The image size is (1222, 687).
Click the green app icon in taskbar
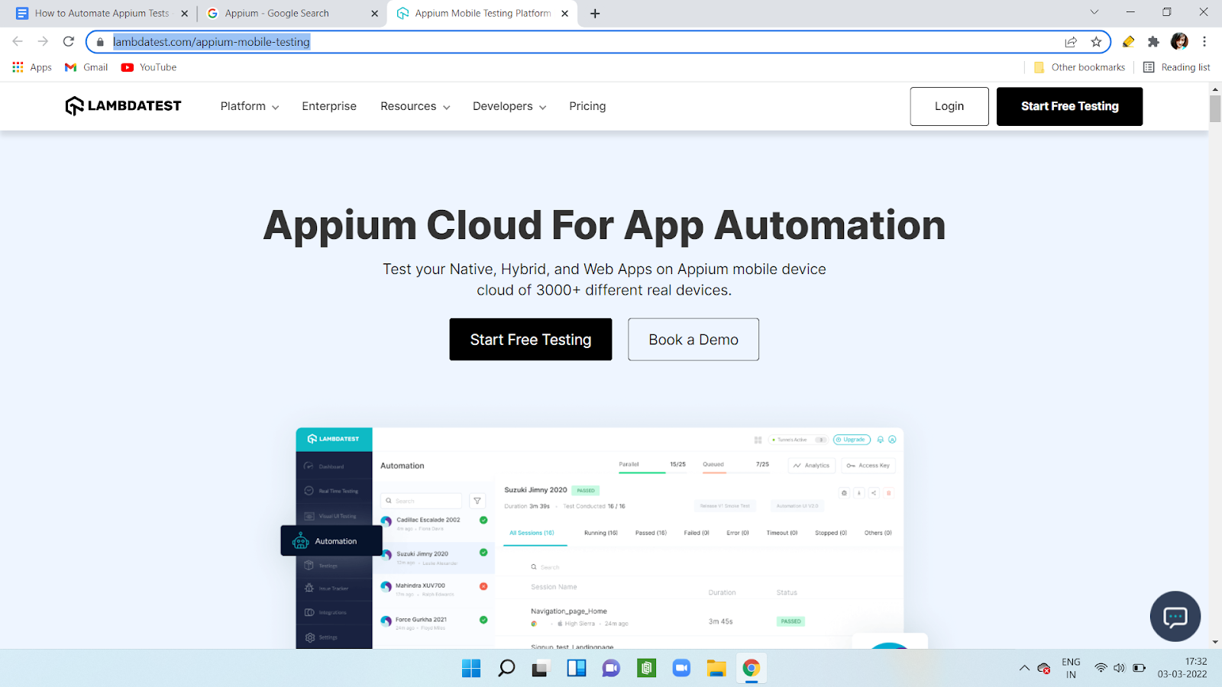[647, 669]
